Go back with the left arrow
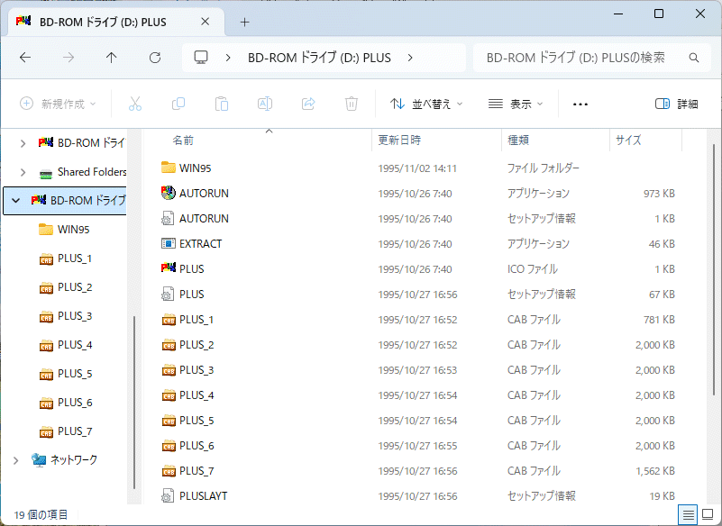Viewport: 722px width, 526px height. pyautogui.click(x=25, y=58)
